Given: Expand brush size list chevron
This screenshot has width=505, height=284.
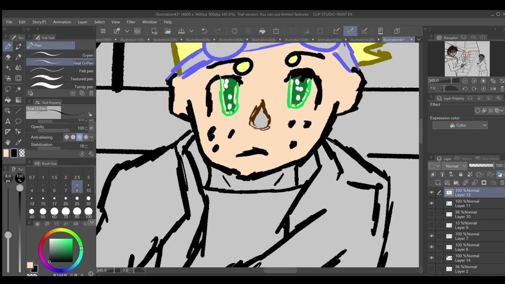Looking at the screenshot, I should click(92, 222).
